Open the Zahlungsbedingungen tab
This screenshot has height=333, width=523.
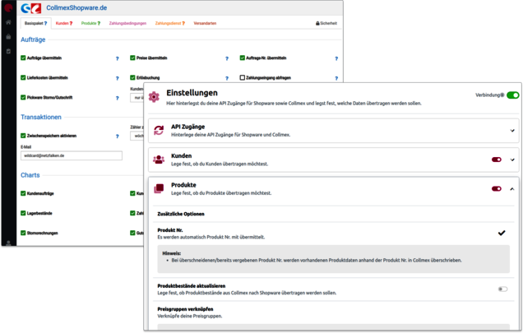[127, 23]
